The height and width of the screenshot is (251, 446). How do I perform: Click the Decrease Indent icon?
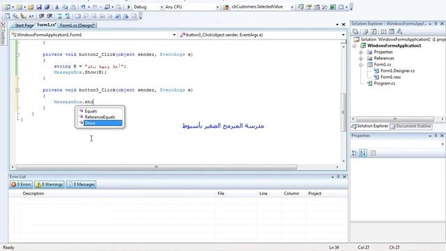click(42, 16)
